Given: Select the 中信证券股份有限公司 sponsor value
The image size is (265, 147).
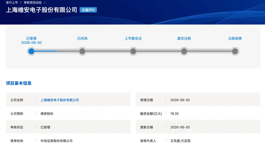Looking at the screenshot, I should coord(57,141).
